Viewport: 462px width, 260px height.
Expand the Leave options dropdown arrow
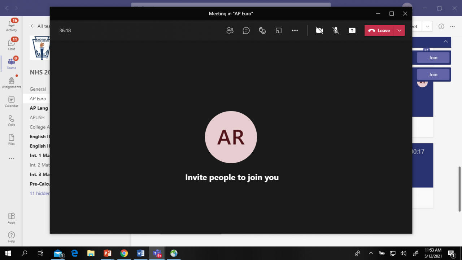(399, 31)
